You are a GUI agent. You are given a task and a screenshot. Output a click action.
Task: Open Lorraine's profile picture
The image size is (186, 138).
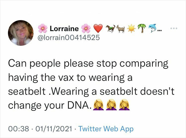pos(21,33)
